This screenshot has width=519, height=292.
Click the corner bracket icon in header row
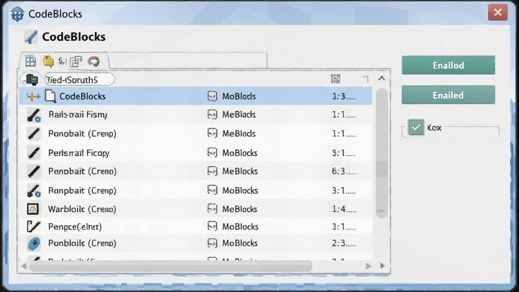tap(365, 79)
